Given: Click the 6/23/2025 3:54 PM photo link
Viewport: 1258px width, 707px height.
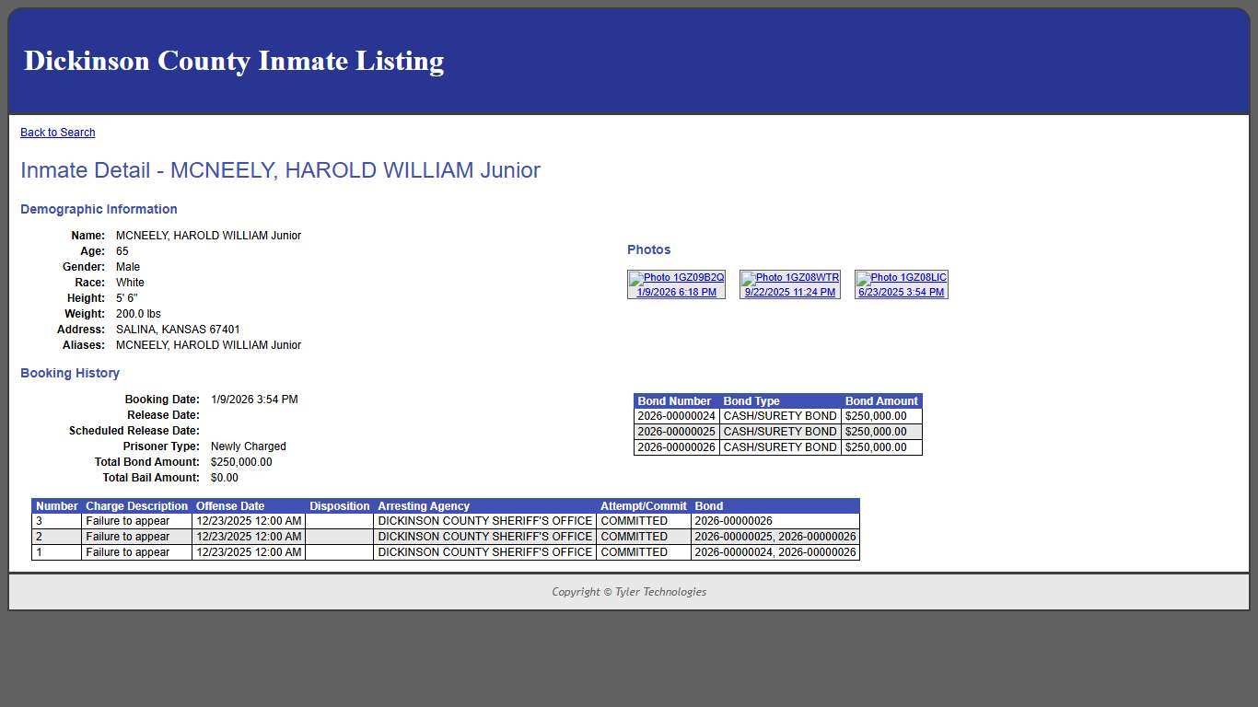Looking at the screenshot, I should pyautogui.click(x=901, y=292).
